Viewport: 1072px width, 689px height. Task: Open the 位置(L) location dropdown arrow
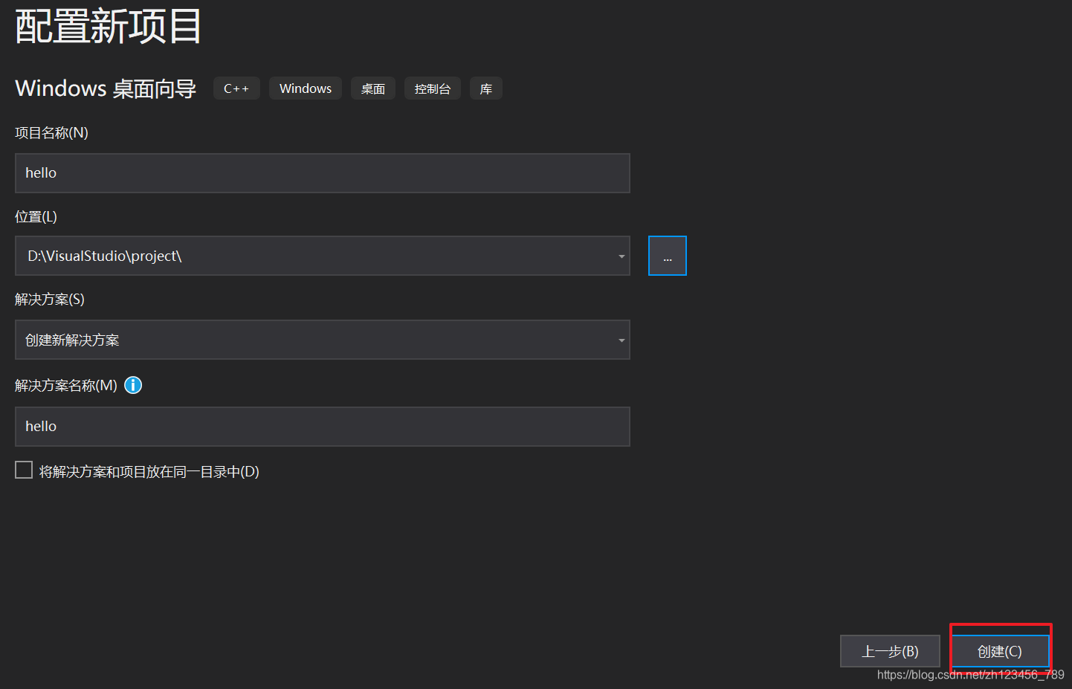(x=621, y=256)
